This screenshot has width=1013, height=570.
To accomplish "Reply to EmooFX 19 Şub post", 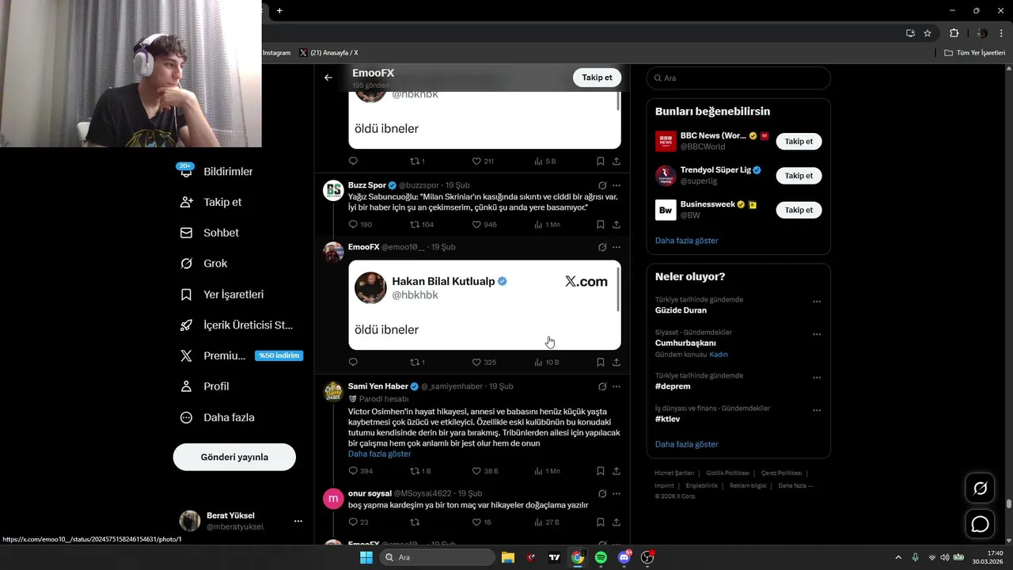I will [353, 363].
